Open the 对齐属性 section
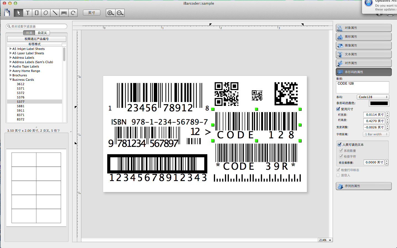Screen dimensions: 397x248 (x=364, y=63)
